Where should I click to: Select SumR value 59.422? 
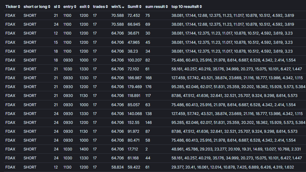click(x=134, y=167)
